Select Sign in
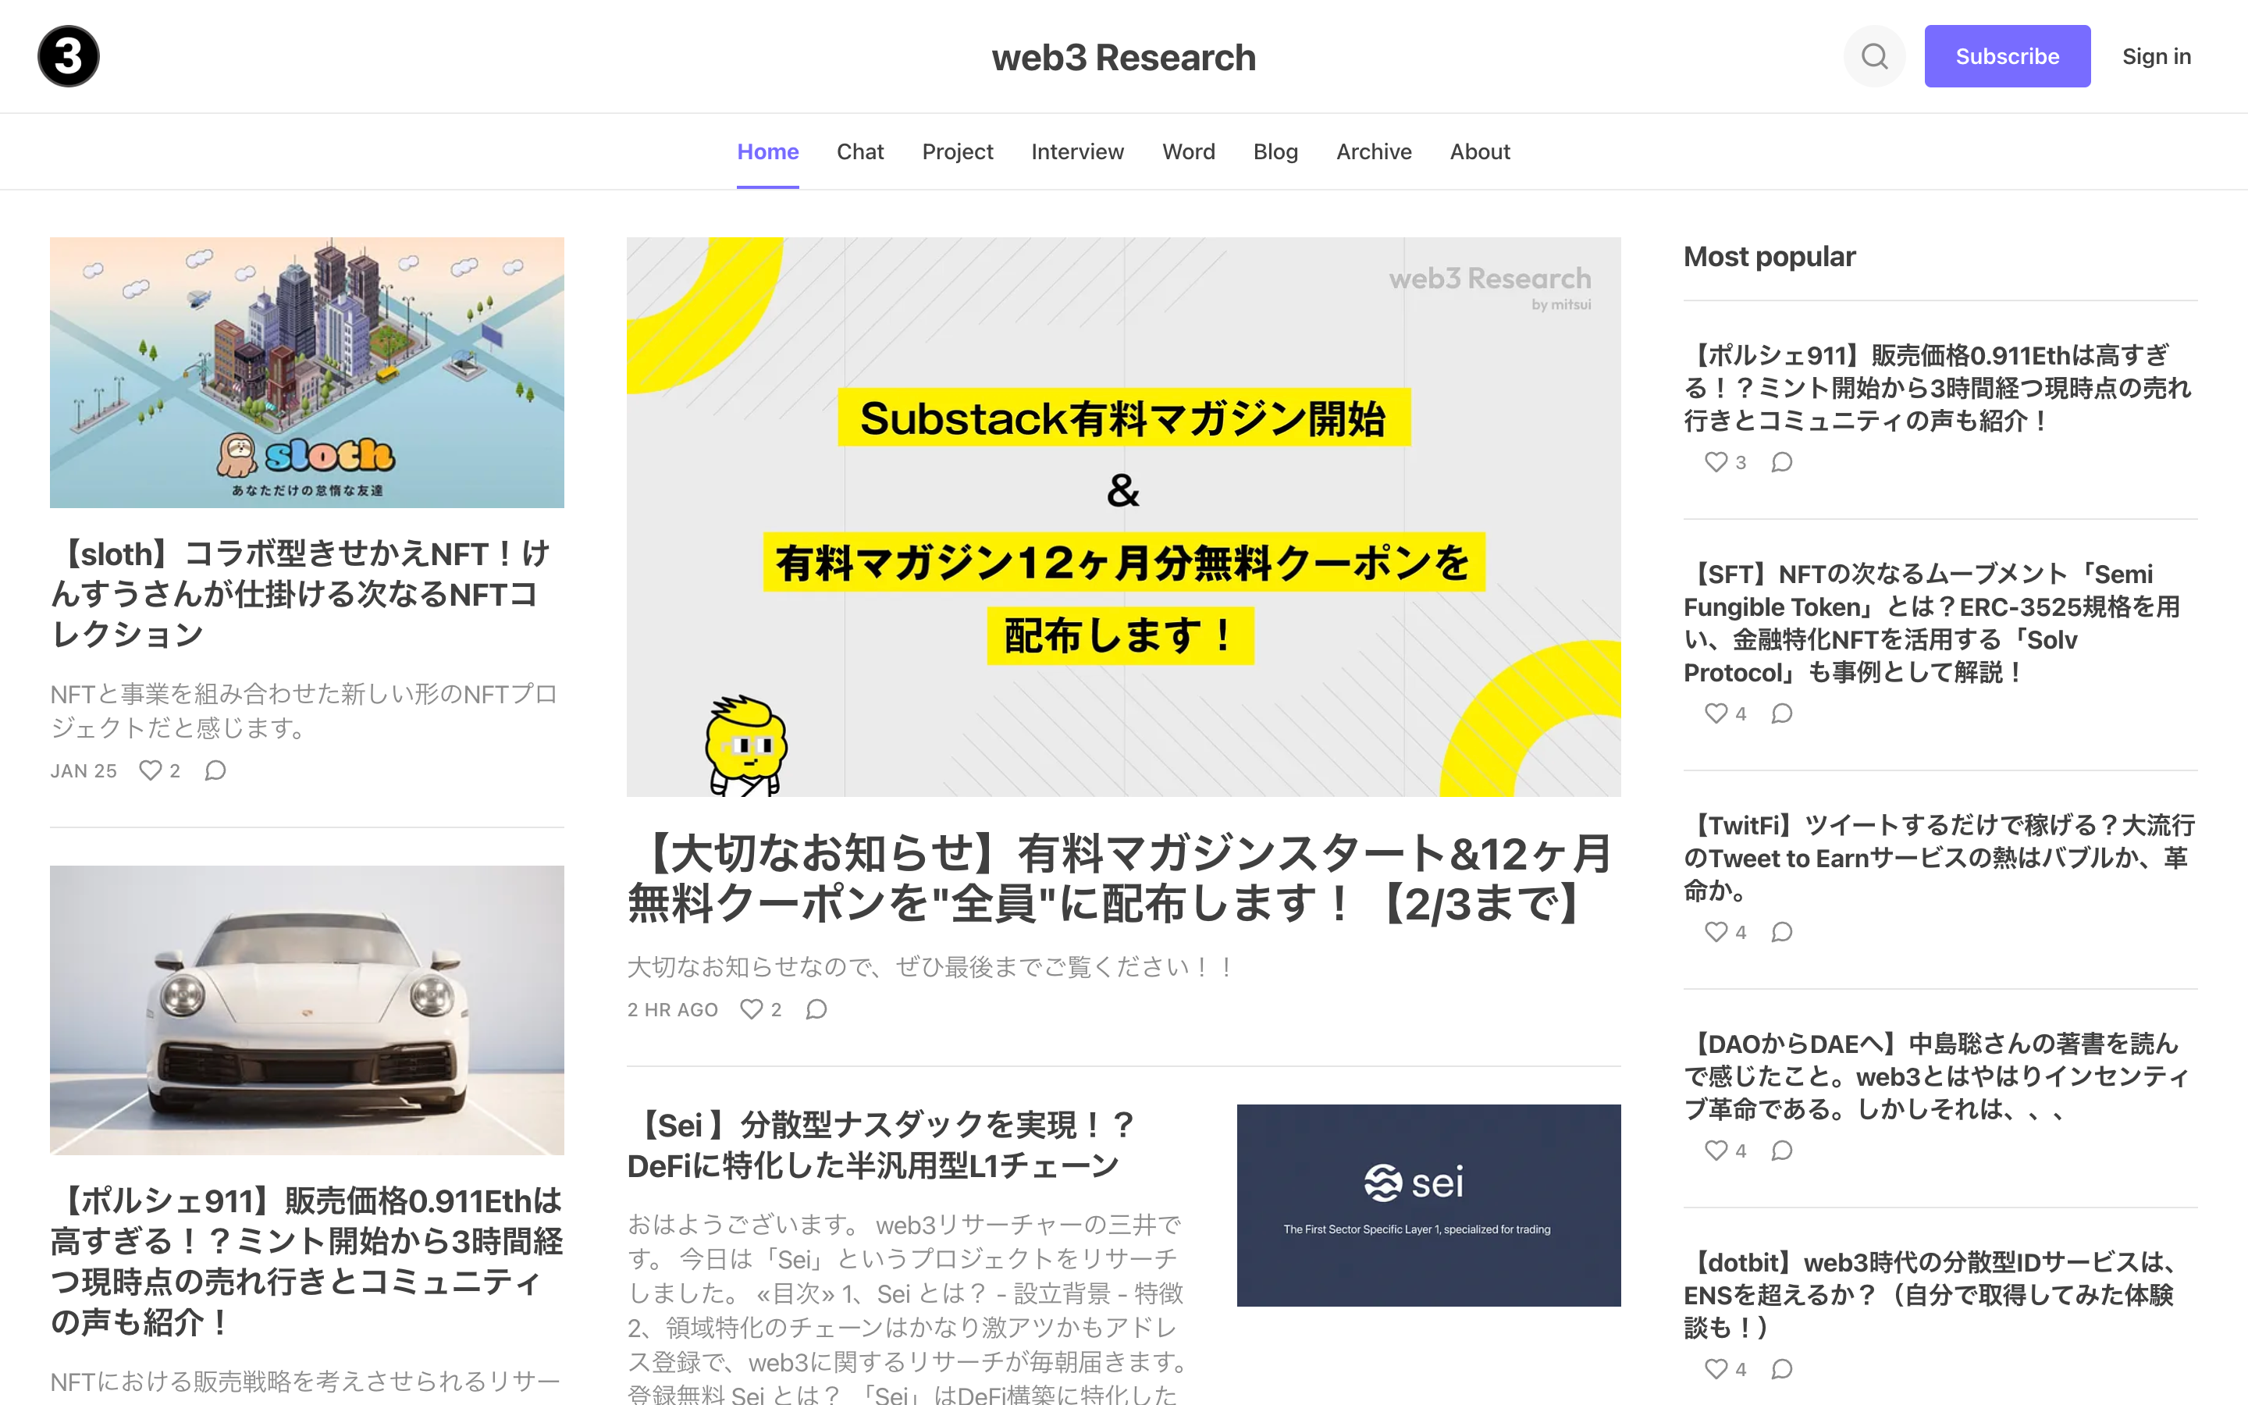Screen dimensions: 2248x1405 (2156, 55)
